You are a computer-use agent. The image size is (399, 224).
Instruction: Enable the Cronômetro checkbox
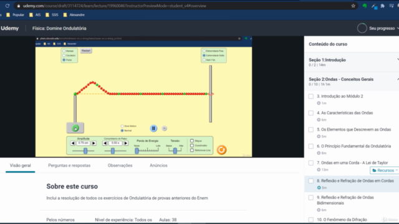point(192,146)
